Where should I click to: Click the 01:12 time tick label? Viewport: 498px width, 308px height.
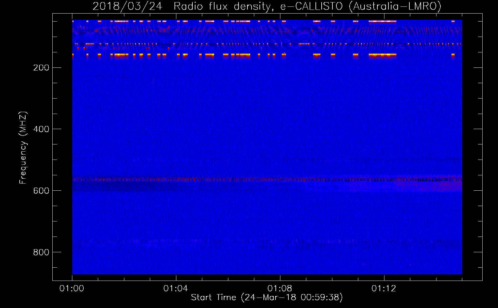pos(384,289)
